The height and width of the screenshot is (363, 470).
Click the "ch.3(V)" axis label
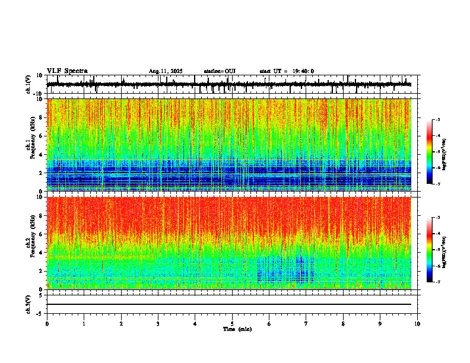pyautogui.click(x=28, y=304)
